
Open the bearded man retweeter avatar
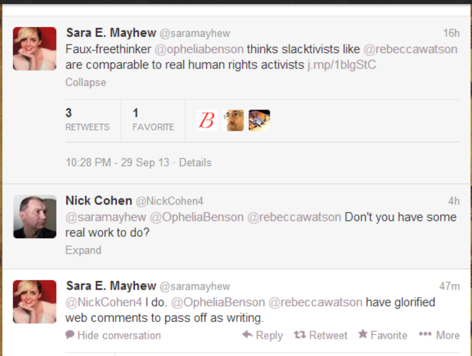(234, 121)
